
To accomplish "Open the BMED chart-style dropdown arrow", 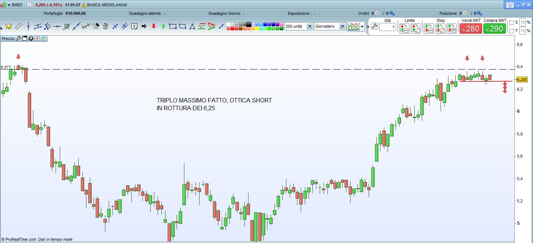I will tap(9, 5).
